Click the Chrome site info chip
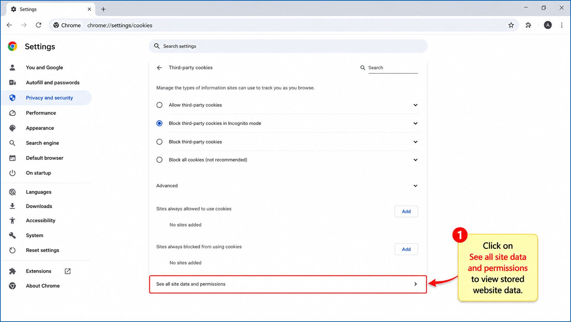The image size is (571, 322). tap(67, 25)
